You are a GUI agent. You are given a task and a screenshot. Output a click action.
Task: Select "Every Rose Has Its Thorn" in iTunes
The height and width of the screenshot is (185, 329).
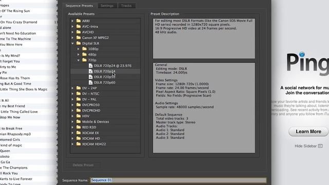(x=15, y=78)
